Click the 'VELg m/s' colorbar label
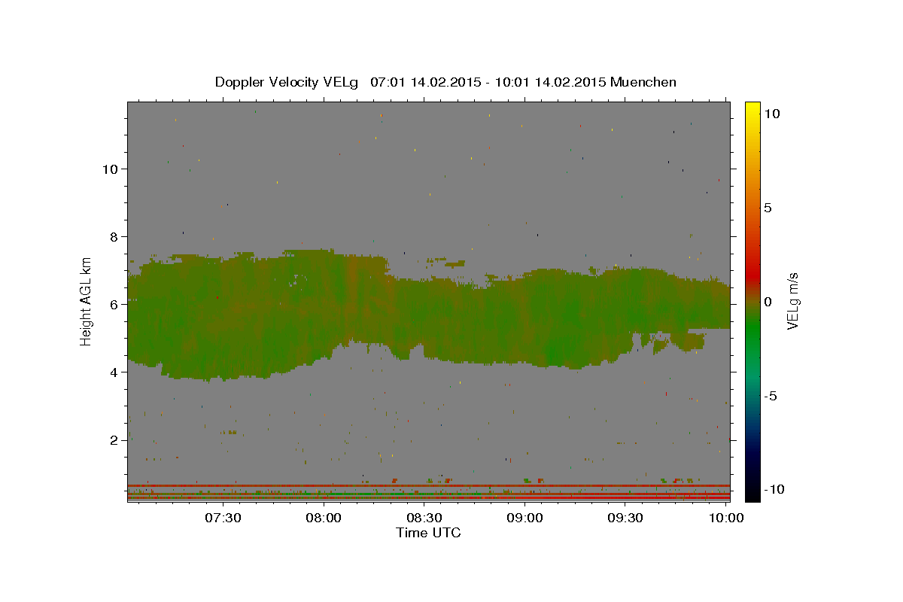Image resolution: width=903 pixels, height=602 pixels. point(793,300)
